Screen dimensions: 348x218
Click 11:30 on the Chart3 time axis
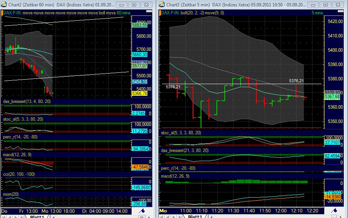point(233,211)
